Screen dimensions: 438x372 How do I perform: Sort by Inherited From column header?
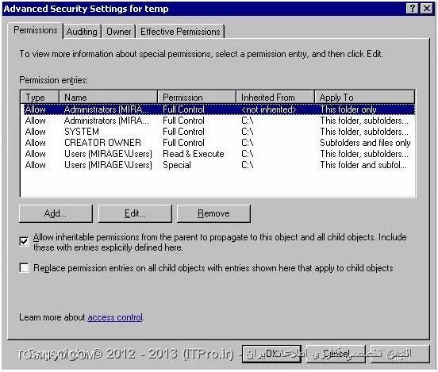[275, 98]
